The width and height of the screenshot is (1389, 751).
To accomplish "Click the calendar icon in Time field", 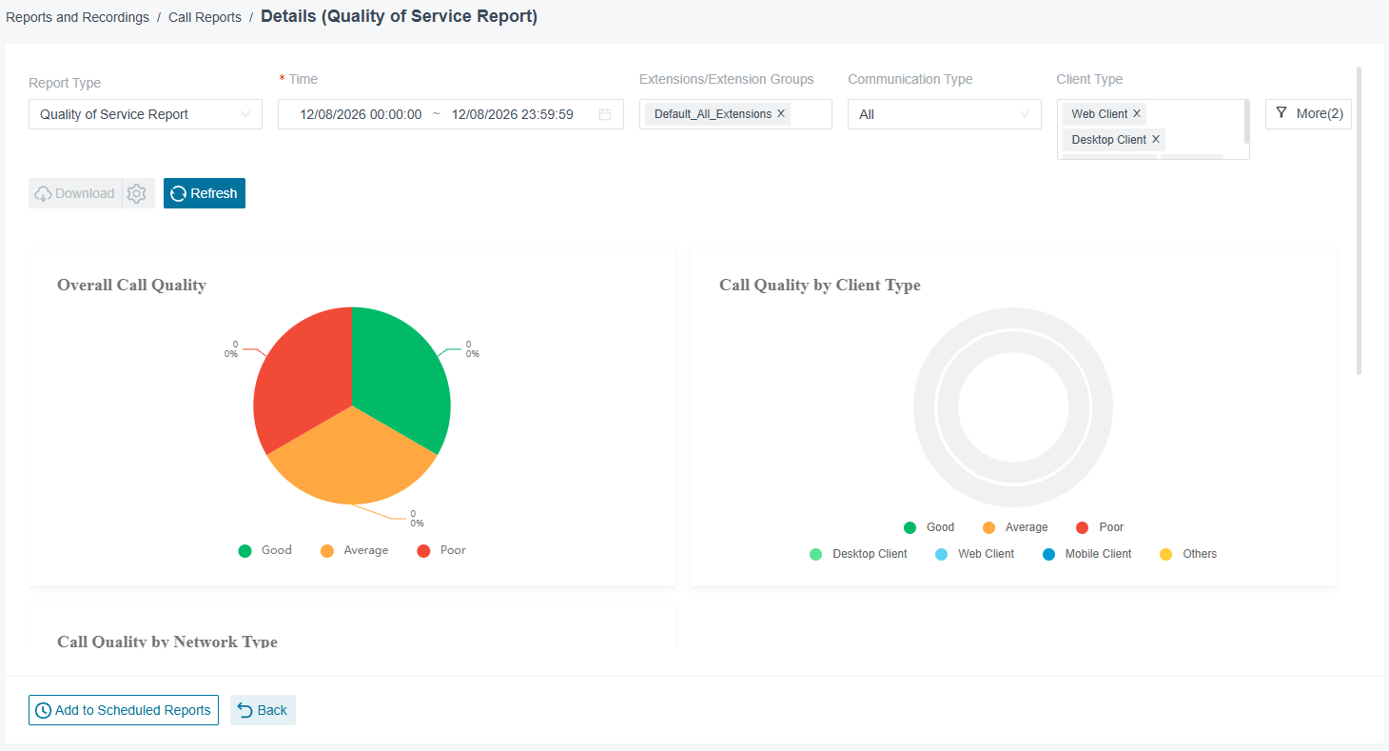I will click(605, 114).
